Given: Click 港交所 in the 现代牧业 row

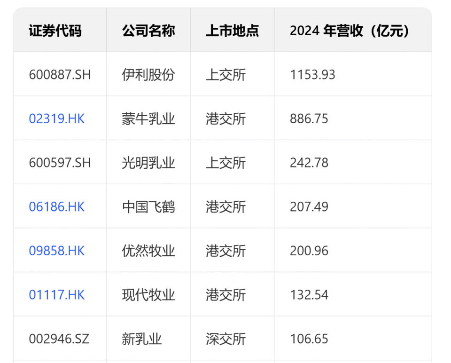Looking at the screenshot, I should (226, 295).
